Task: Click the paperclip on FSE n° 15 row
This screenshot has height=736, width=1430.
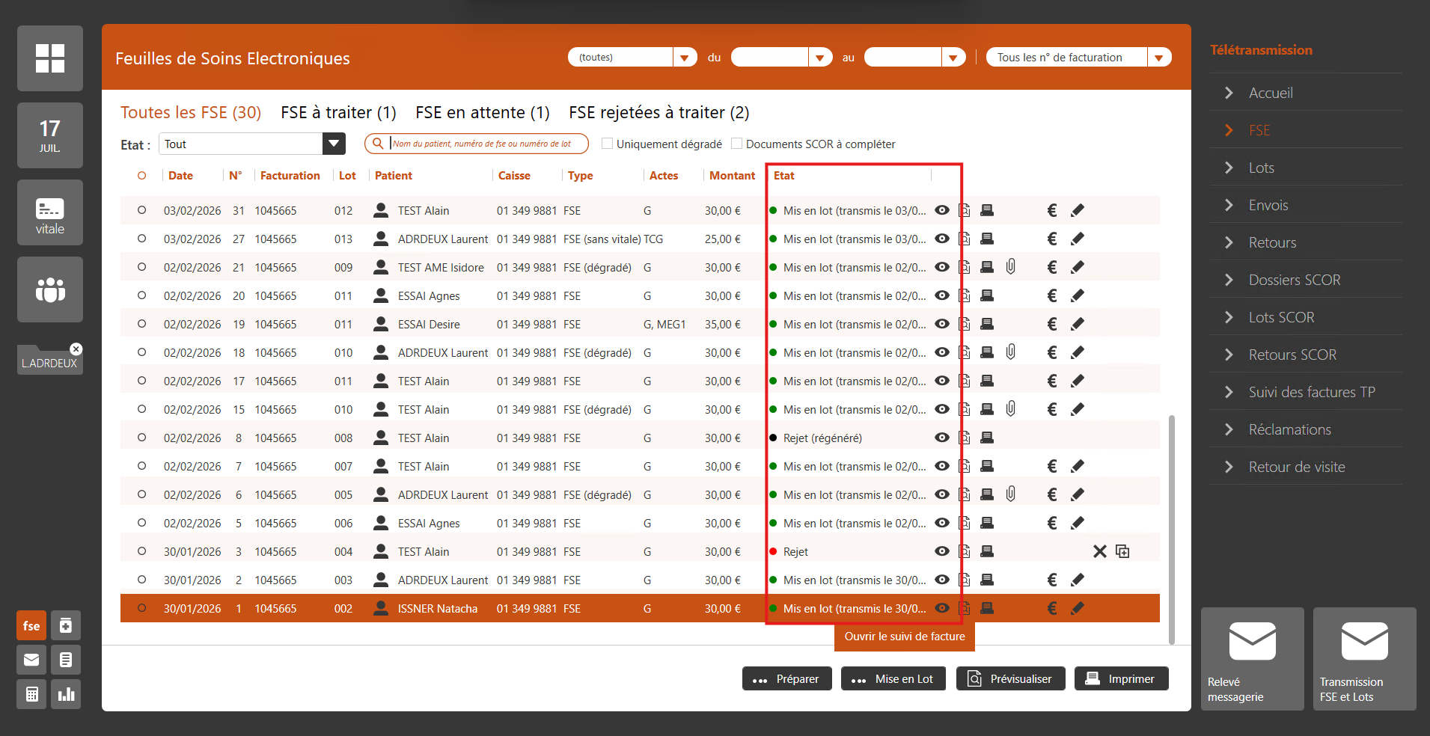Action: click(x=1011, y=409)
